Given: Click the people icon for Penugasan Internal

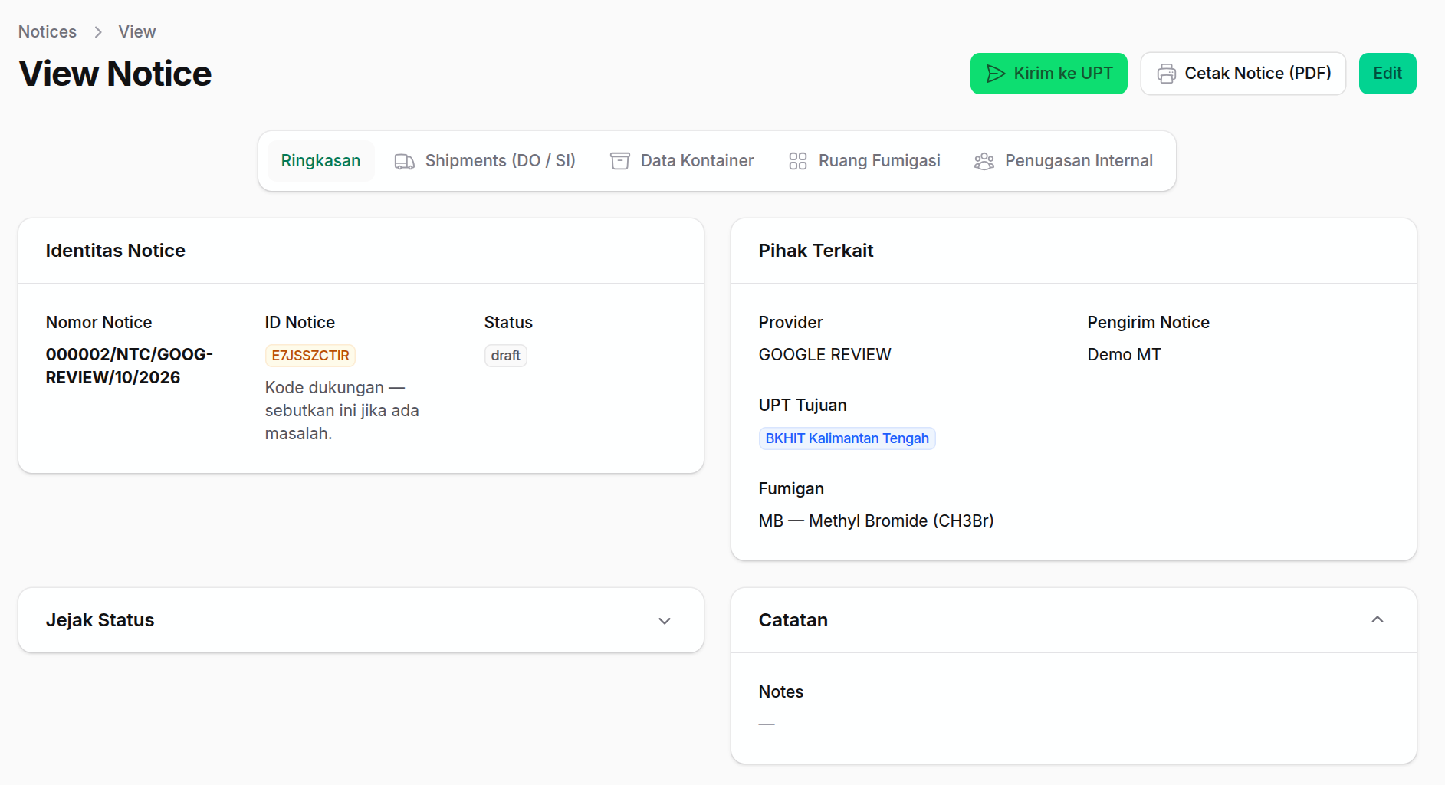Looking at the screenshot, I should (984, 161).
